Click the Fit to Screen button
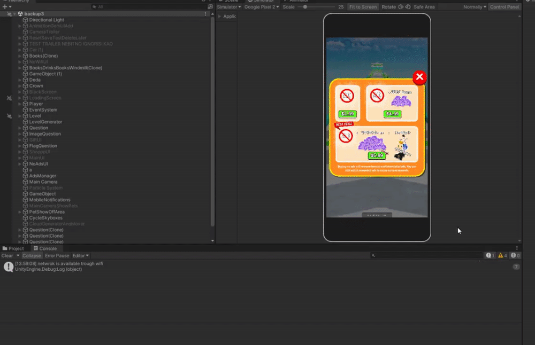The width and height of the screenshot is (535, 345). point(363,7)
